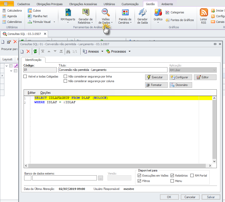The image size is (225, 202).
Task: Click the binoculars search icon
Action: [68, 52]
